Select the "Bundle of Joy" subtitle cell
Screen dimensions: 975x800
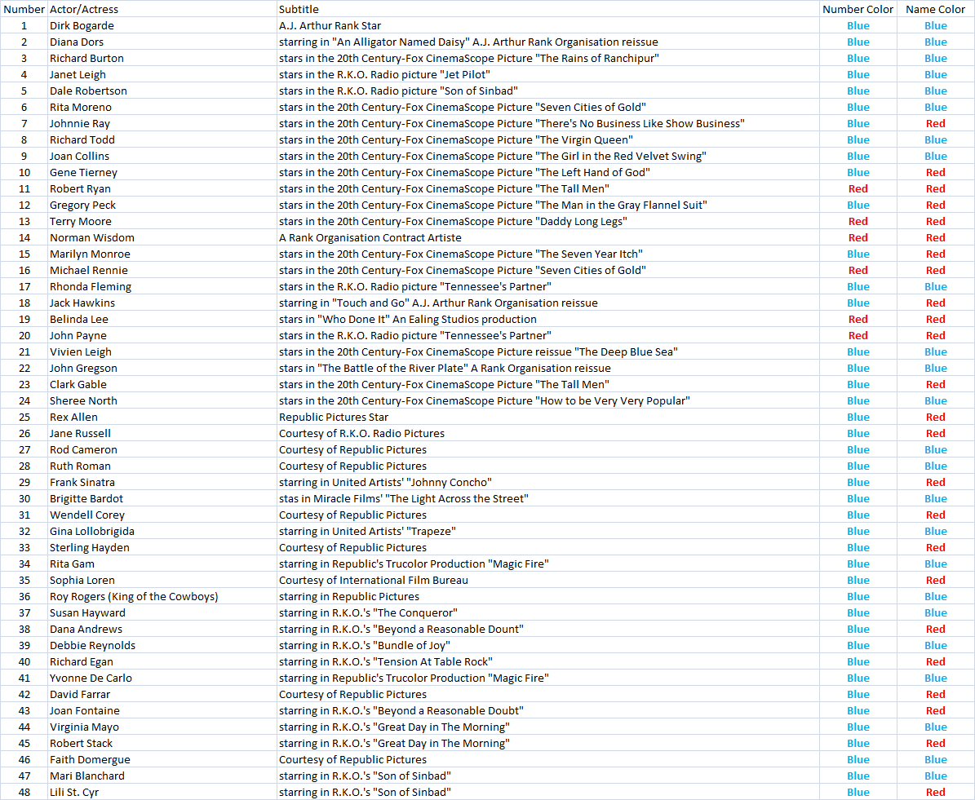point(547,645)
